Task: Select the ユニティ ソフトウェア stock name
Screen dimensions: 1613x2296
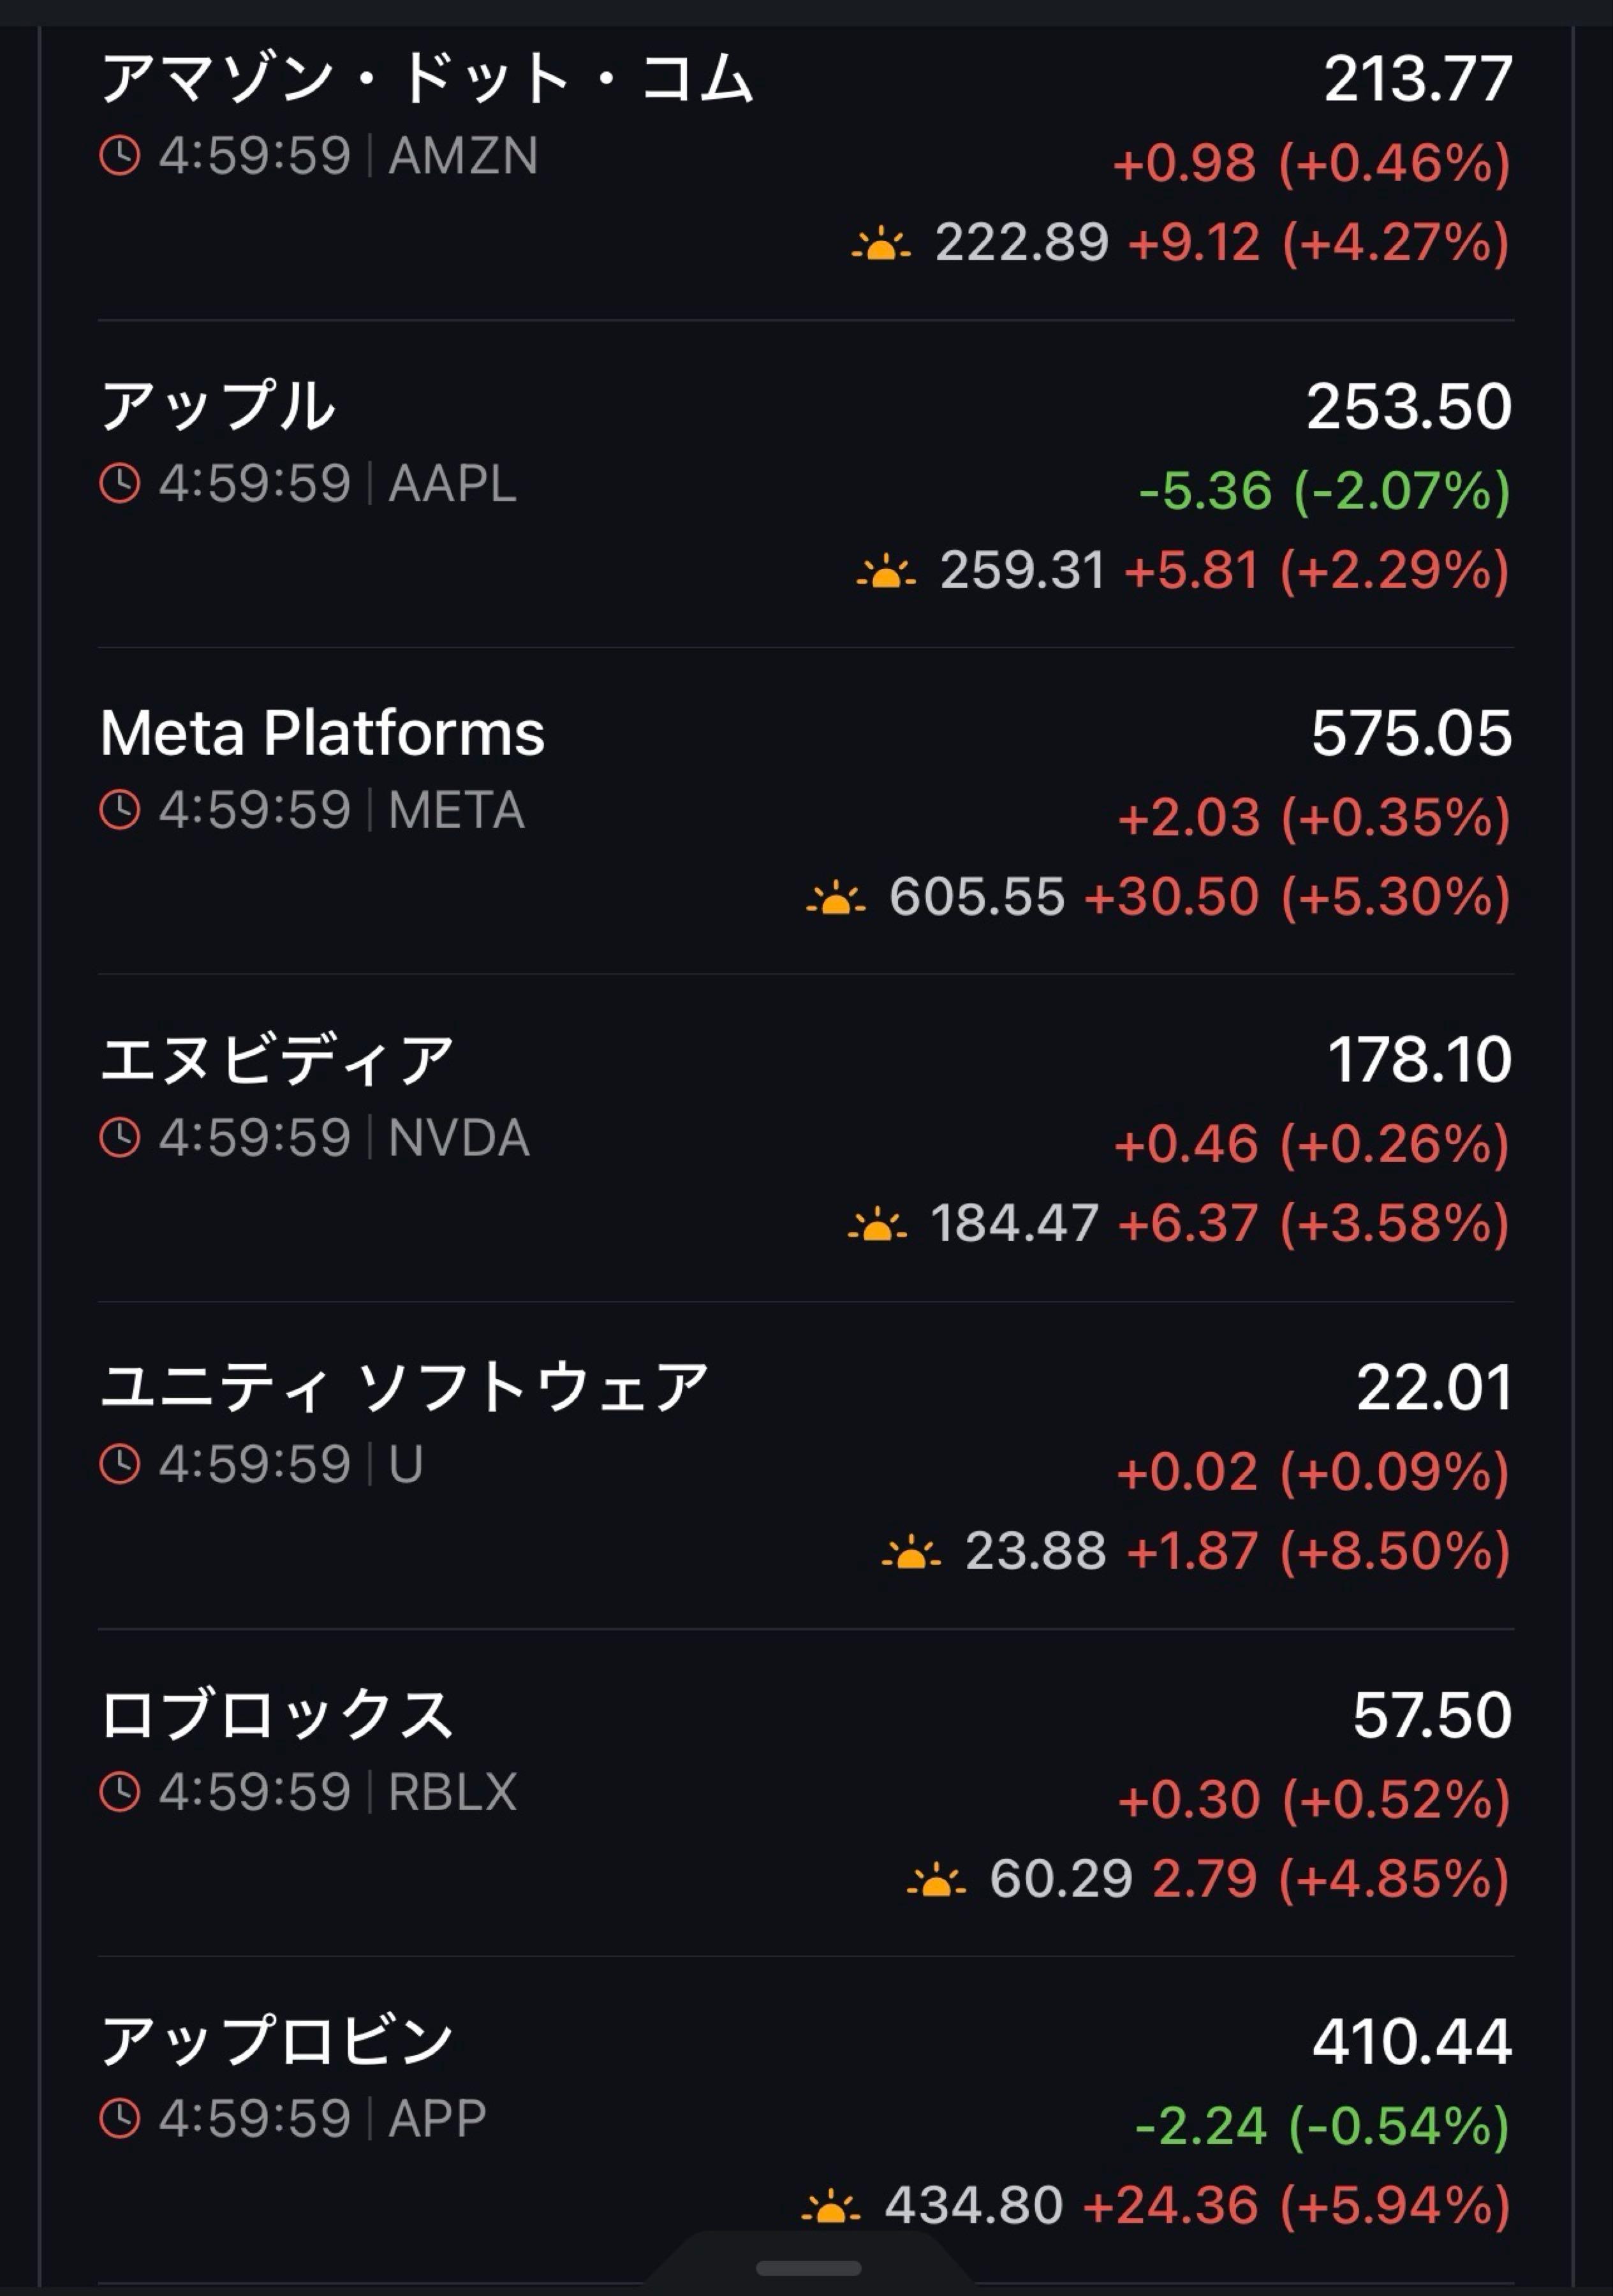Action: coord(404,1387)
